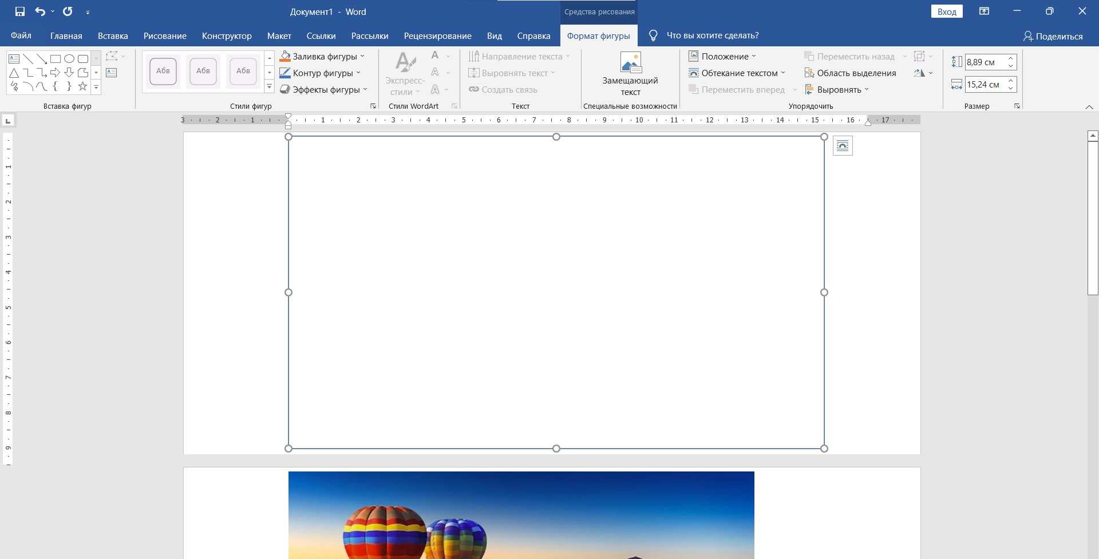Click the Draw Text Box icon
The height and width of the screenshot is (559, 1099).
112,73
